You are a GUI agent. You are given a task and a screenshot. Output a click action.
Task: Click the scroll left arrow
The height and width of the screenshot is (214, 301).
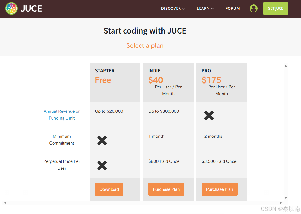5,203
